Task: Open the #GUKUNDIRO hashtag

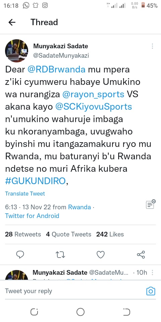Action: (35, 181)
